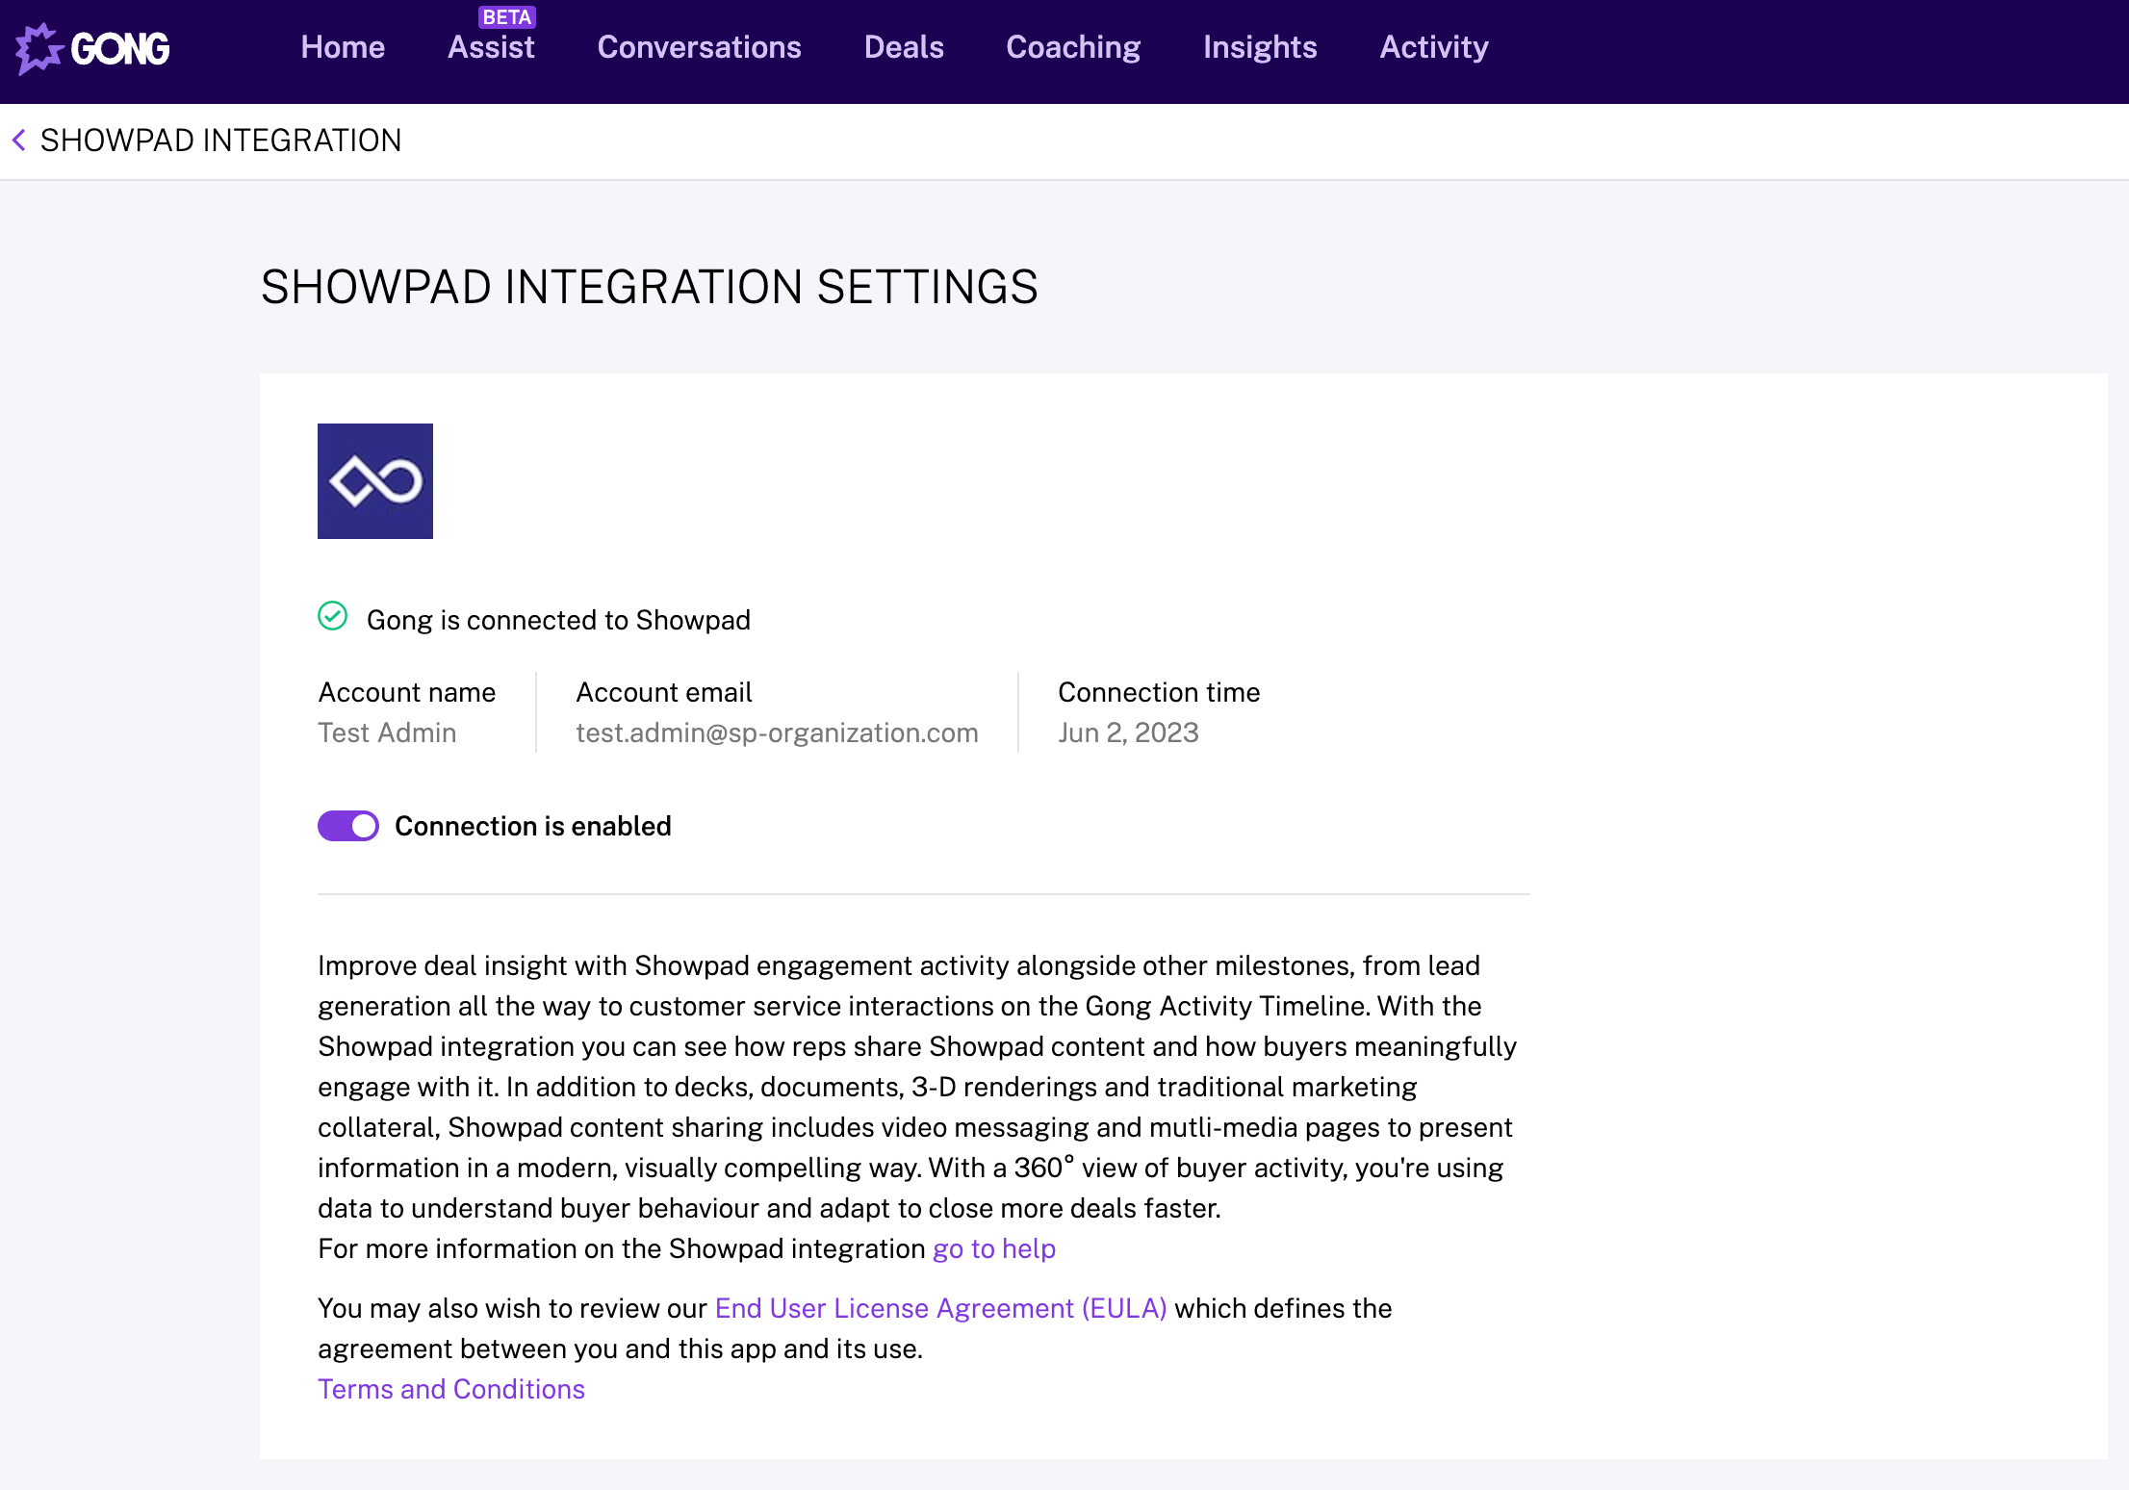
Task: Click the connection time 'Jun 2, 2023'
Action: tap(1128, 732)
